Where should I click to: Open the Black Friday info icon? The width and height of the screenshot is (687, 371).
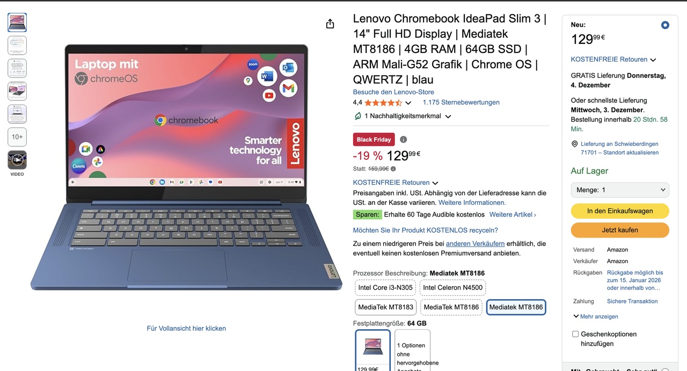tap(403, 139)
